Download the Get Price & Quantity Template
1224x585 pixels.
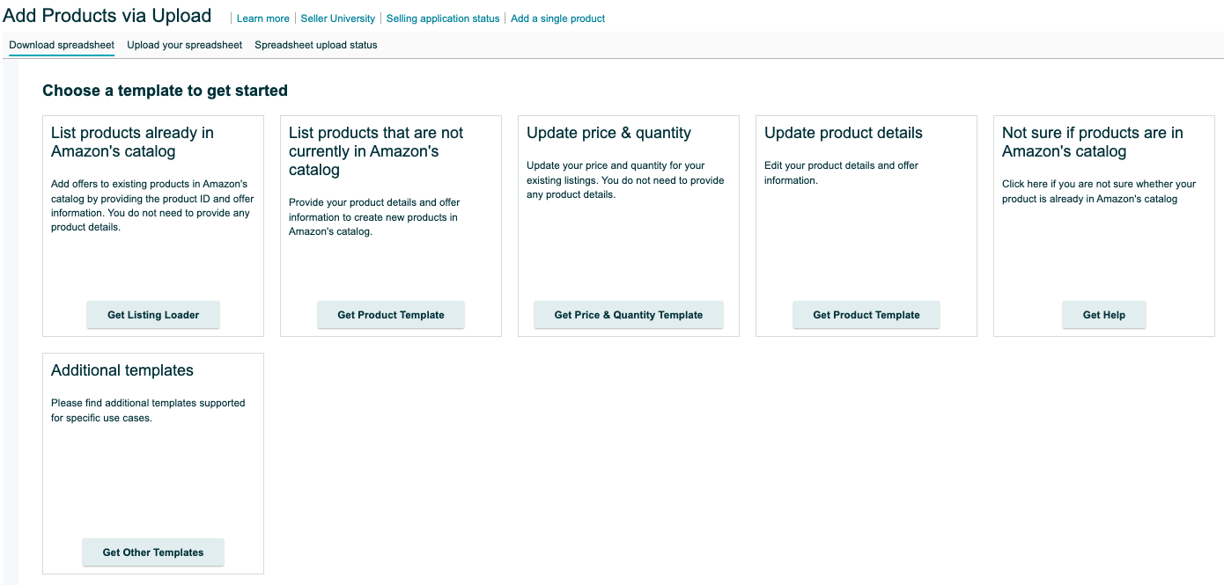pos(629,315)
